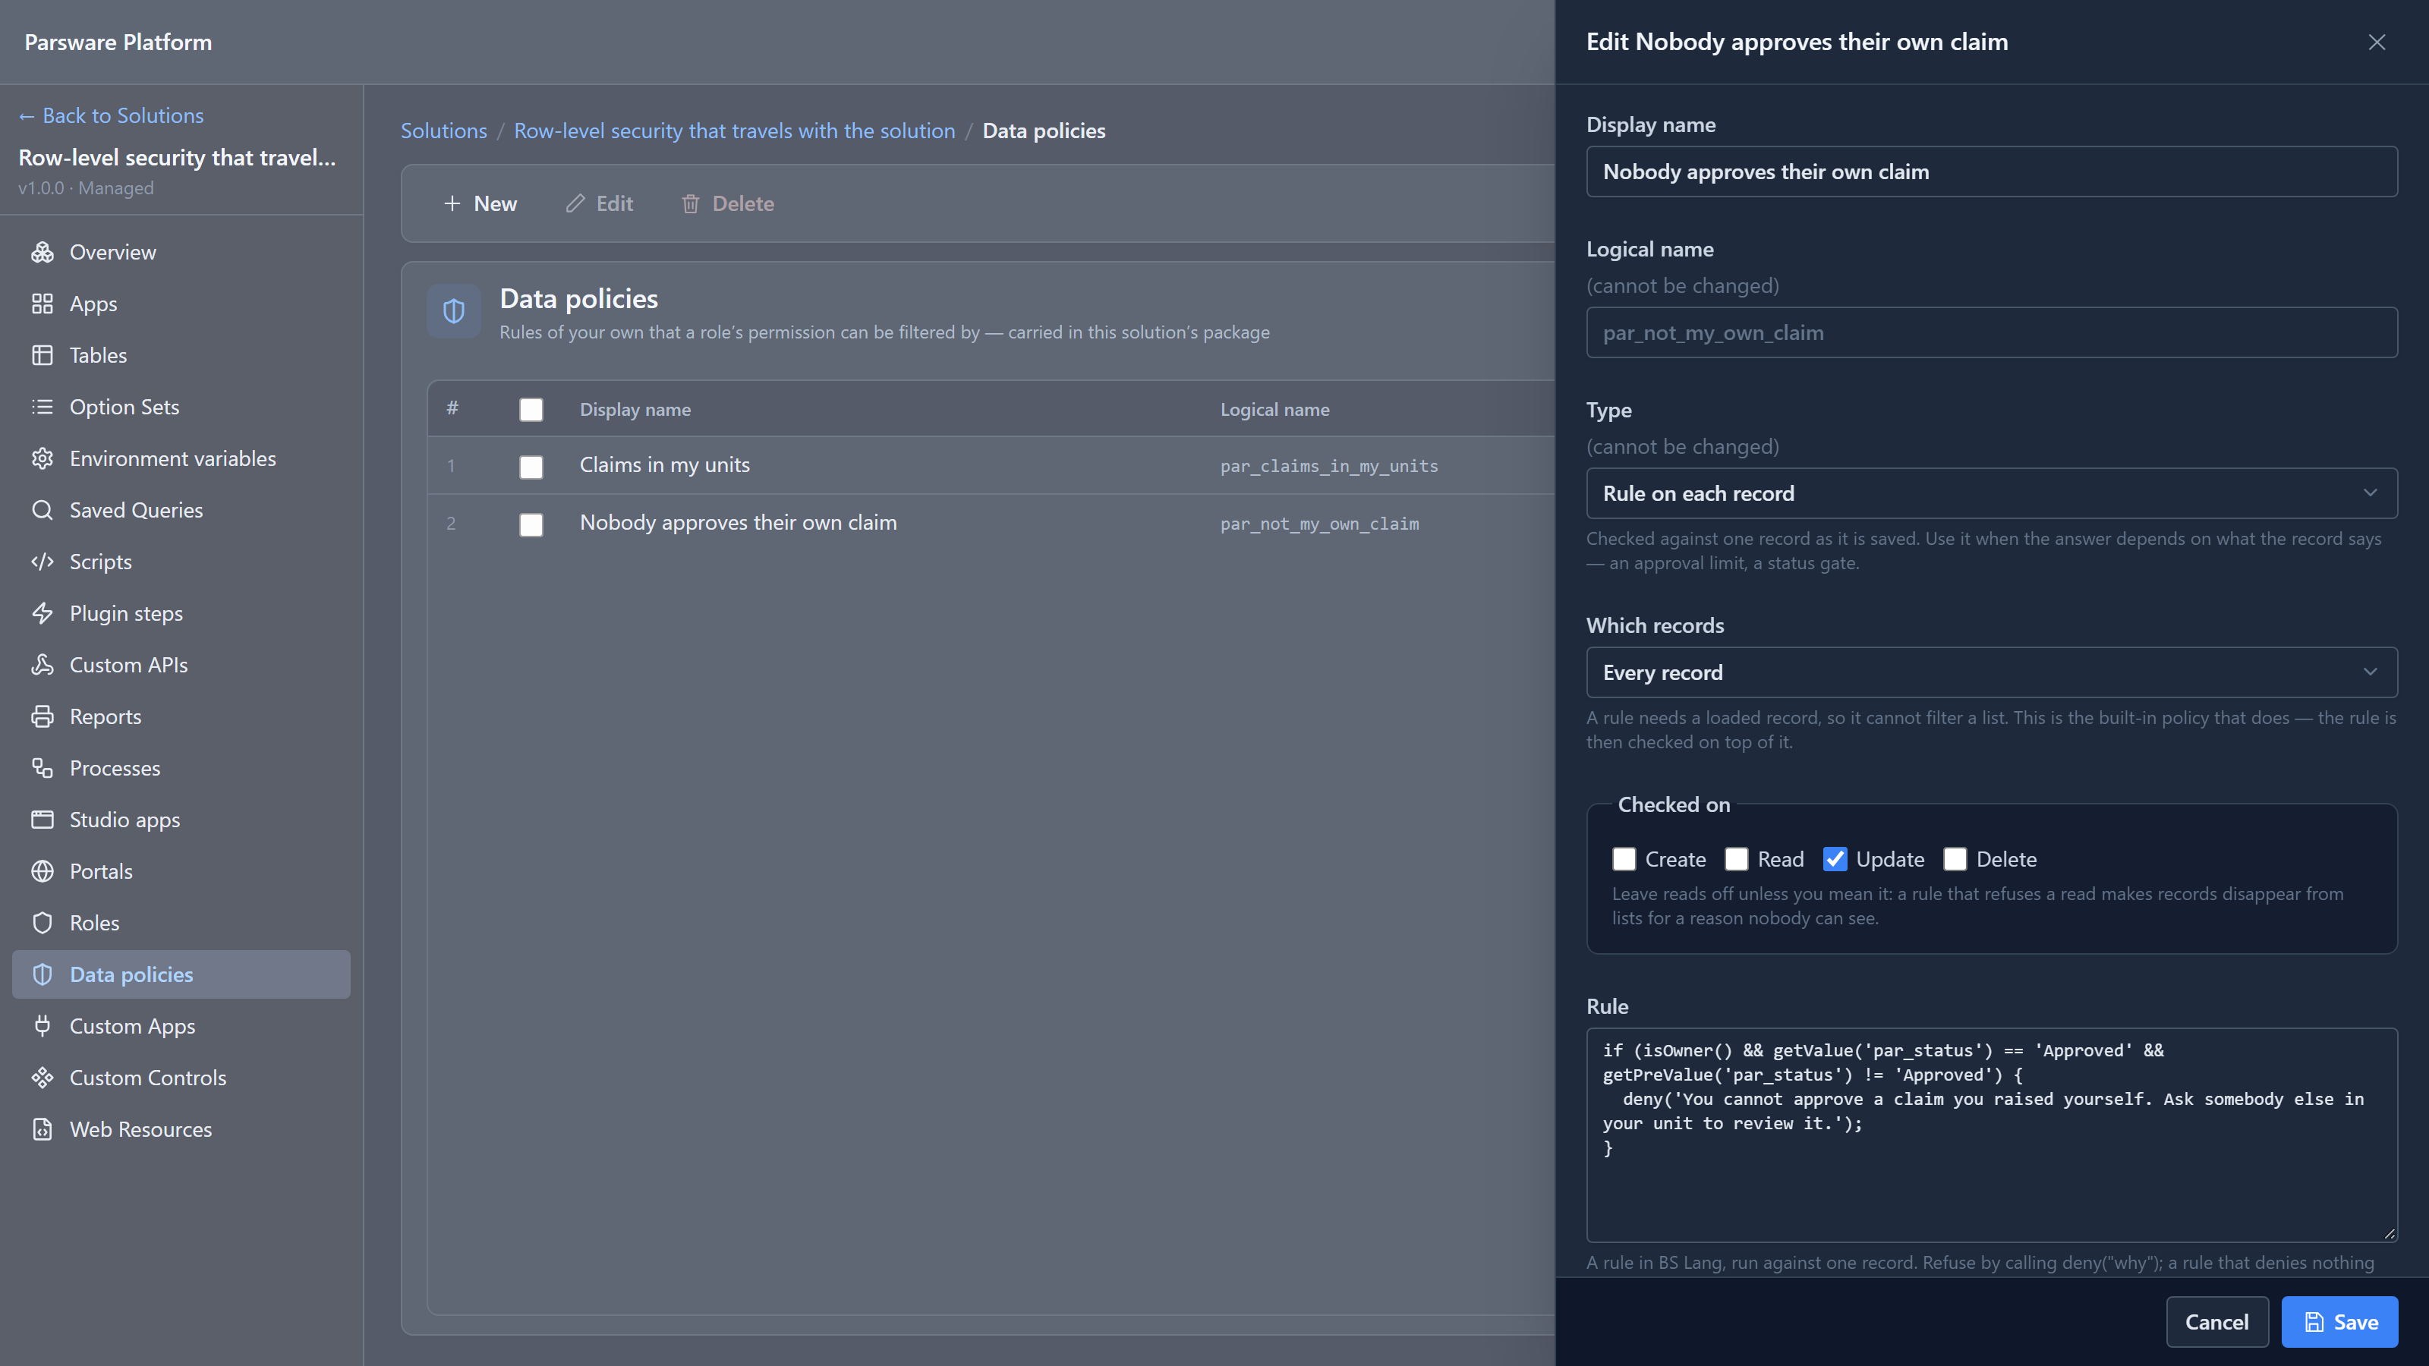Open the Overview sidebar icon

[x=43, y=252]
